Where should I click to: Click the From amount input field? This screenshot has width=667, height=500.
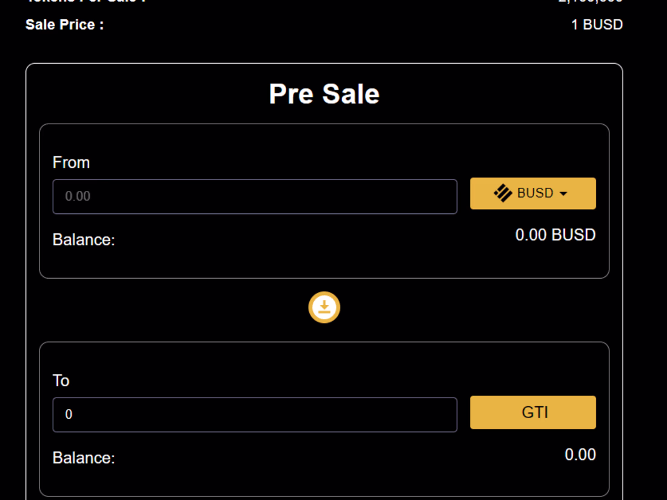pos(255,196)
